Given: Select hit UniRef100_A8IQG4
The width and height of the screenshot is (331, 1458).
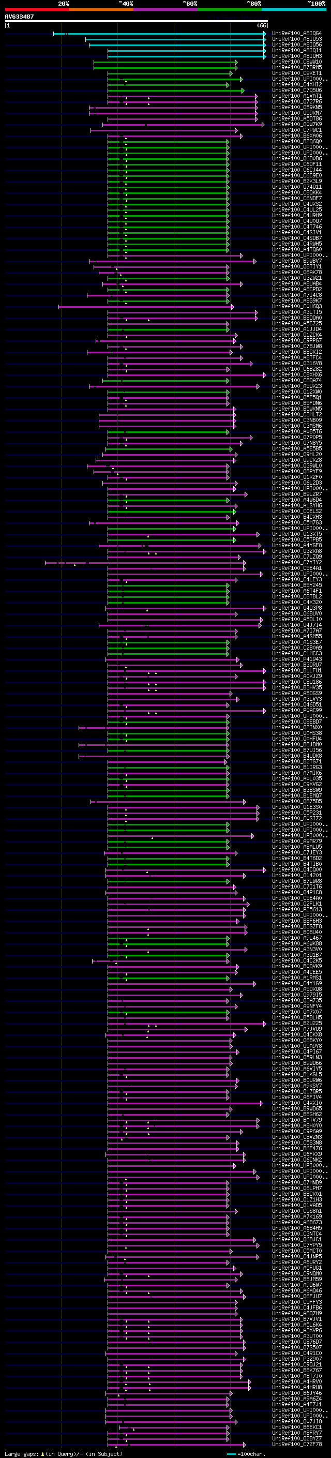Looking at the screenshot, I should pyautogui.click(x=297, y=34).
